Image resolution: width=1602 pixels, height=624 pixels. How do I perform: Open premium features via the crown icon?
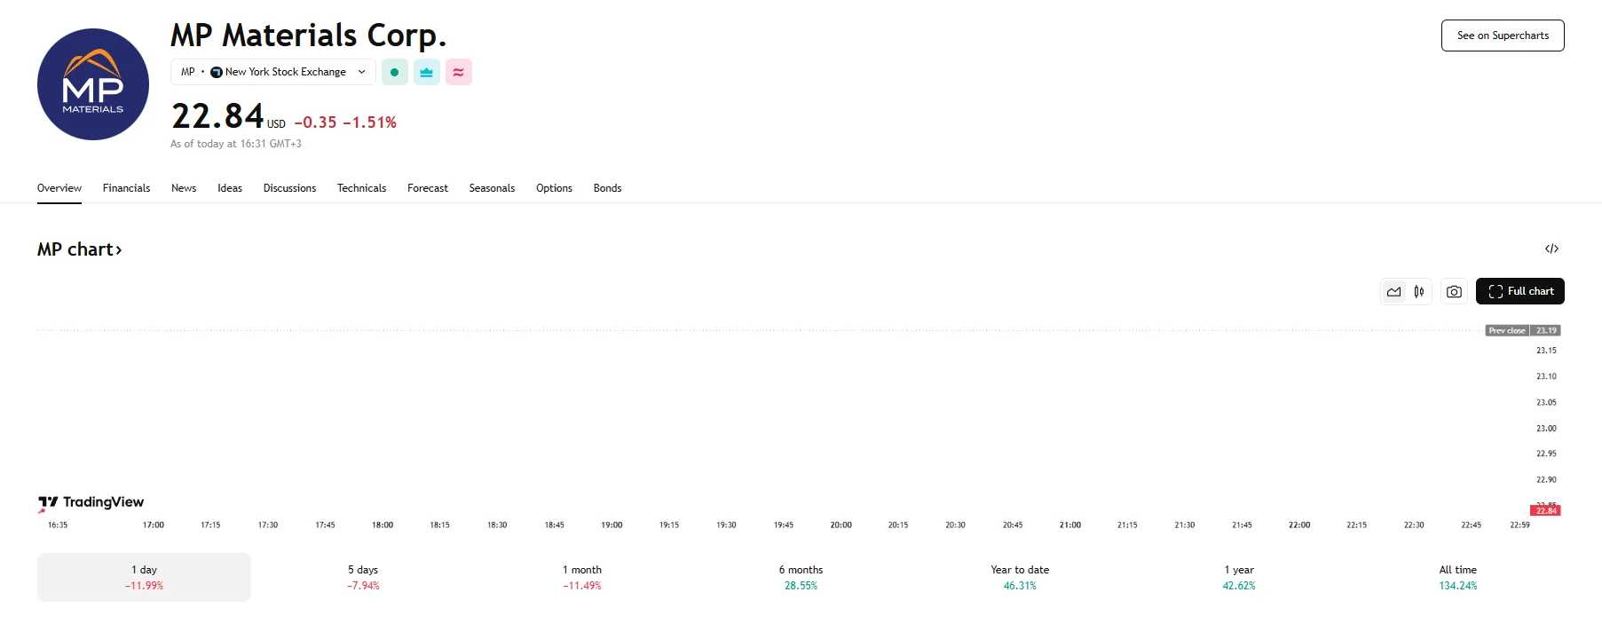[426, 72]
